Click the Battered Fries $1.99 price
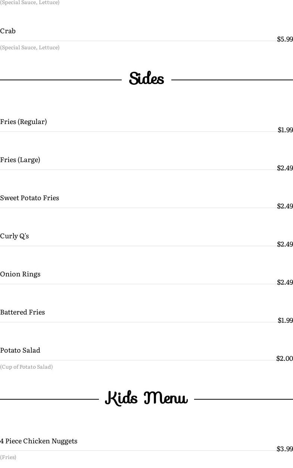The image size is (293, 468). point(285,320)
